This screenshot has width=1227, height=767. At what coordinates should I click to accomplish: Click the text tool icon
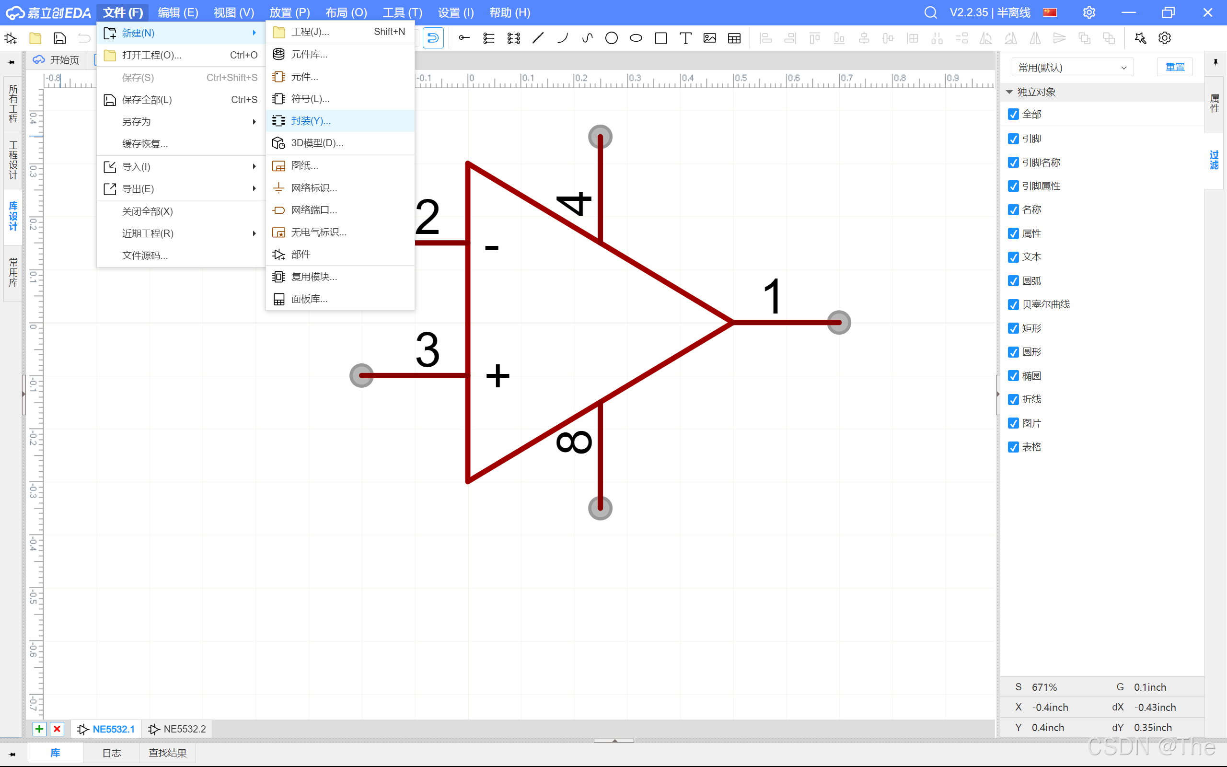click(x=685, y=38)
